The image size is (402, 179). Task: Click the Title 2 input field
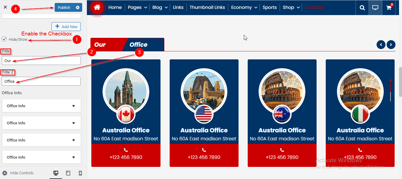[41, 81]
